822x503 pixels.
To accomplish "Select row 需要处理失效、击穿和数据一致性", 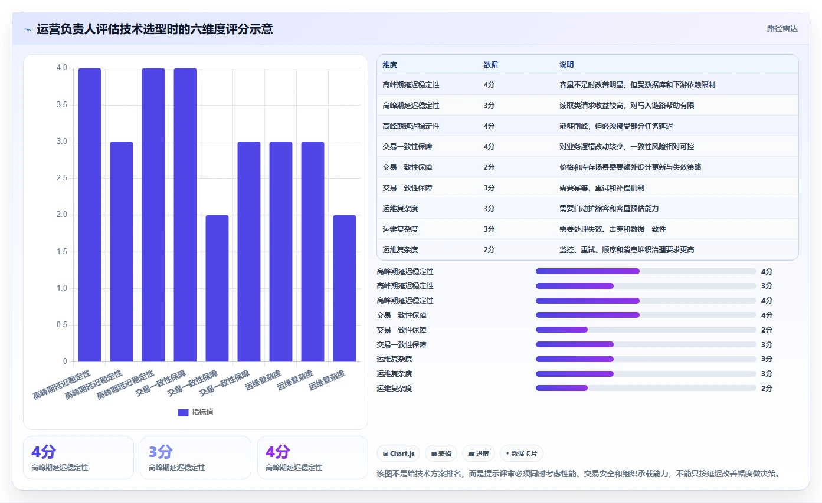I will coord(587,229).
